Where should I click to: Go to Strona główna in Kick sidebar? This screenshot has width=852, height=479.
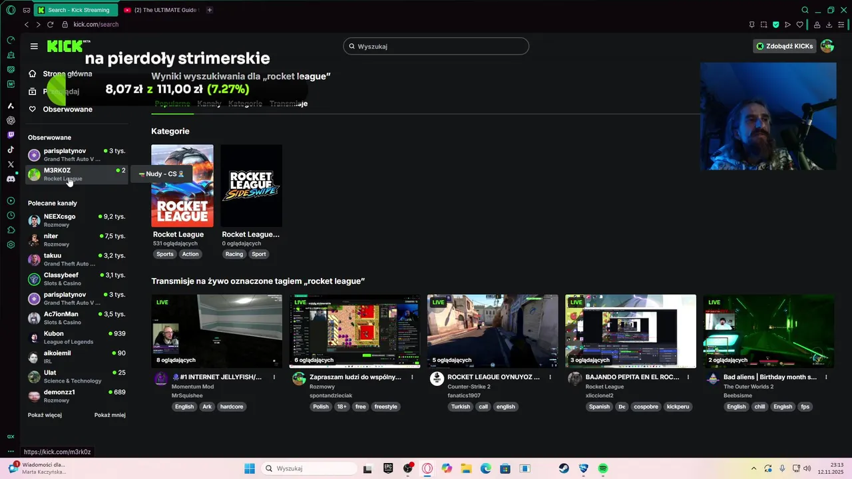(x=61, y=74)
